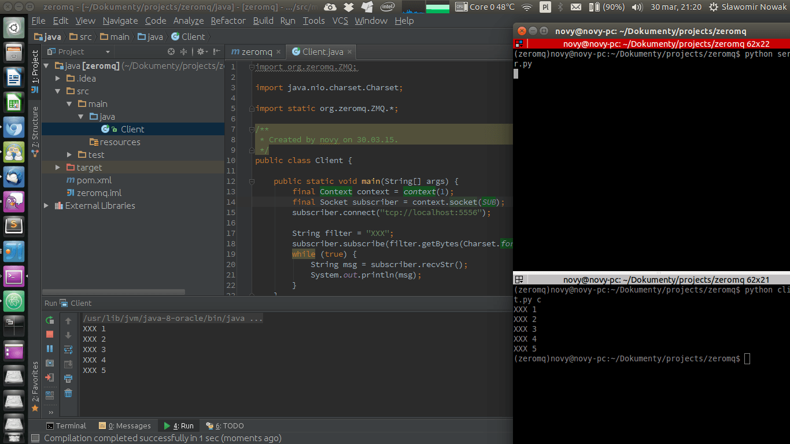Image resolution: width=790 pixels, height=444 pixels.
Task: Show more Run toolbar actions chevron
Action: tap(51, 412)
